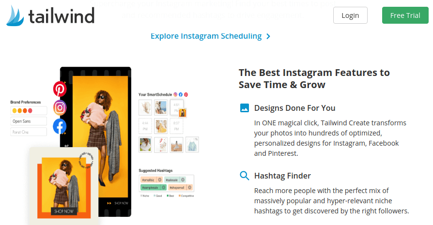The image size is (433, 225).
Task: Click the large Facebook icon
Action: click(60, 126)
